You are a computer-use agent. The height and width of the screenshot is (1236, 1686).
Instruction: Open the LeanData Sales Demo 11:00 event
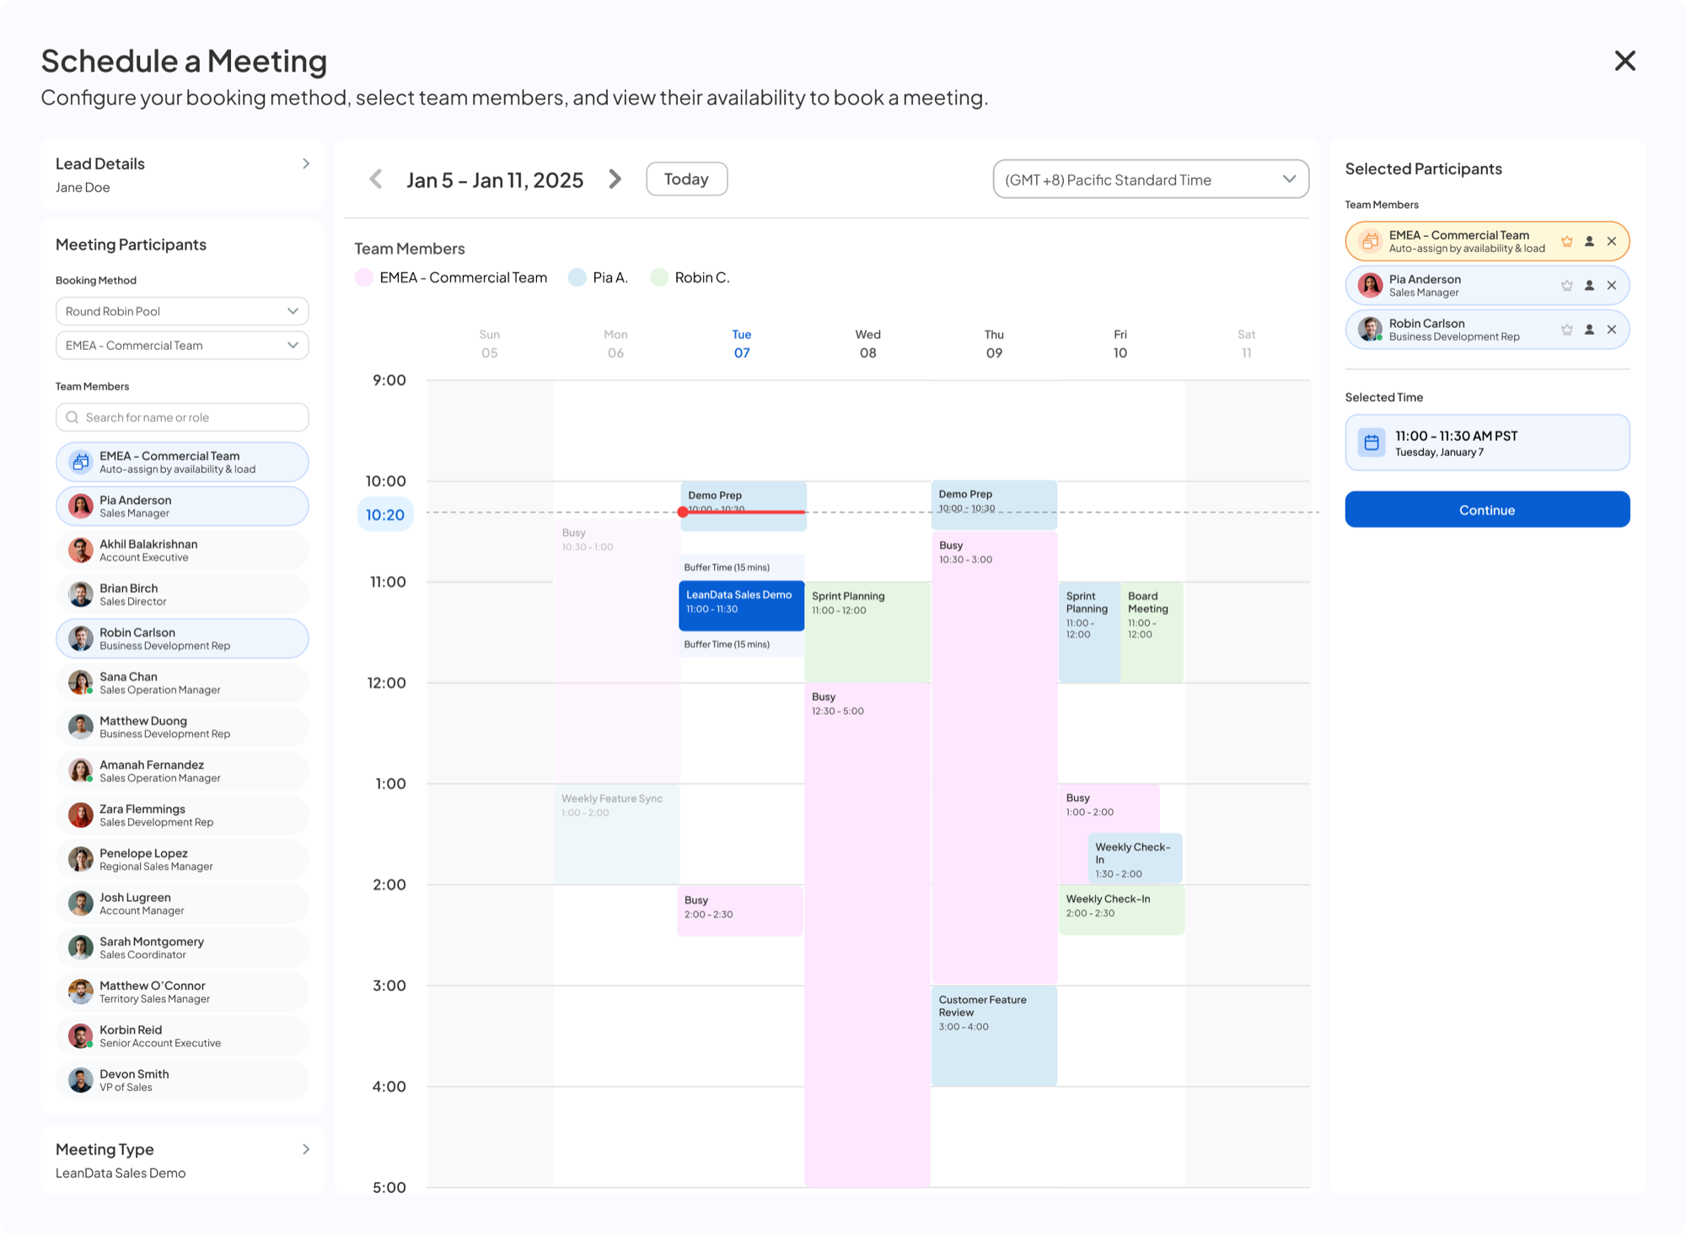(x=741, y=605)
